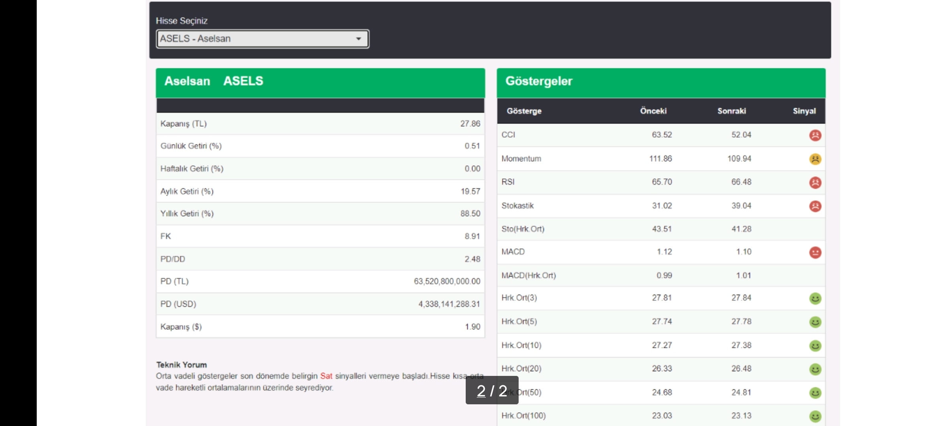The height and width of the screenshot is (426, 948).
Task: Select CCI previous value 63.52
Action: pos(662,135)
